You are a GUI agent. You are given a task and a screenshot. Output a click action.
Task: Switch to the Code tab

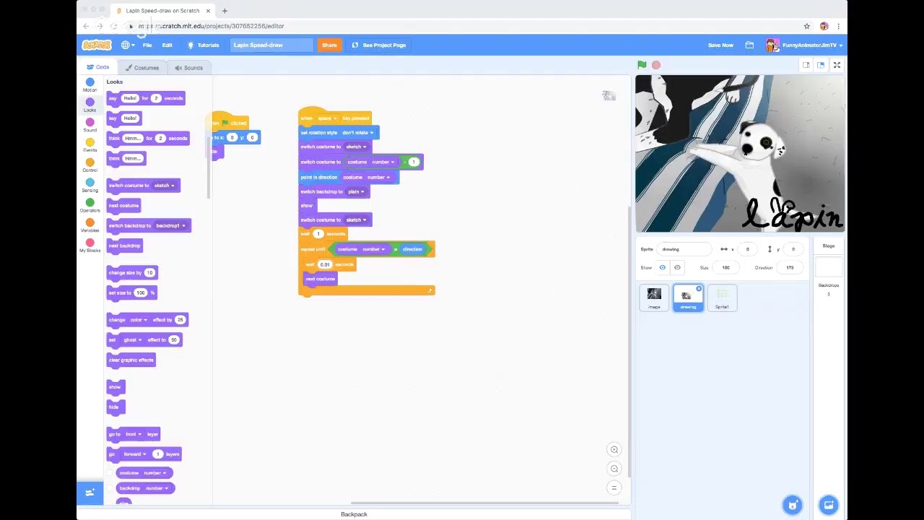(97, 67)
